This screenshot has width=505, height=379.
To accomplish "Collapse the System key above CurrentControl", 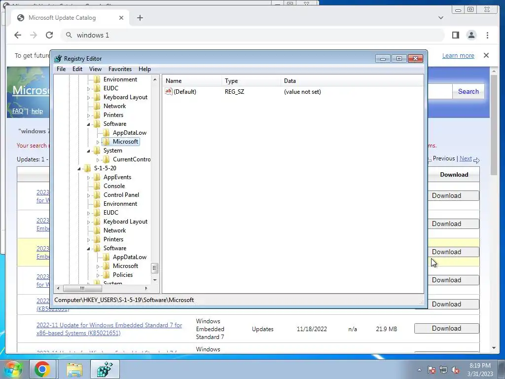I will [x=89, y=151].
